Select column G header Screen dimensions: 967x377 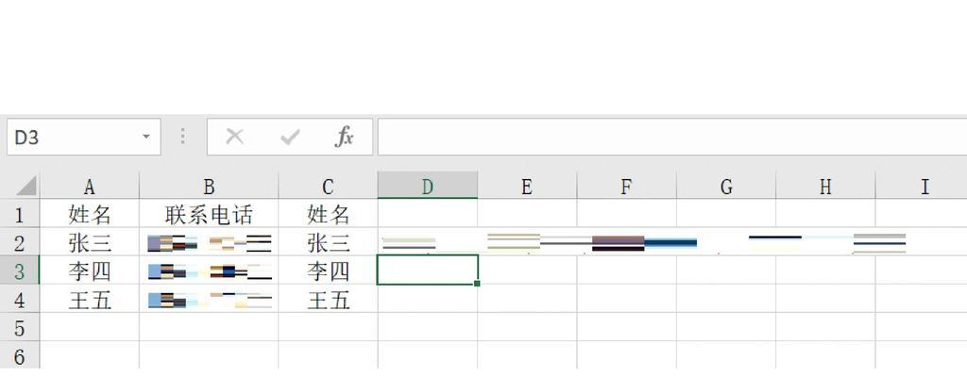point(725,187)
